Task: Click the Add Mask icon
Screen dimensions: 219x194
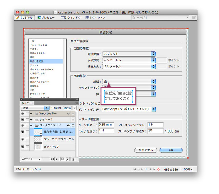Action: tap(63, 159)
